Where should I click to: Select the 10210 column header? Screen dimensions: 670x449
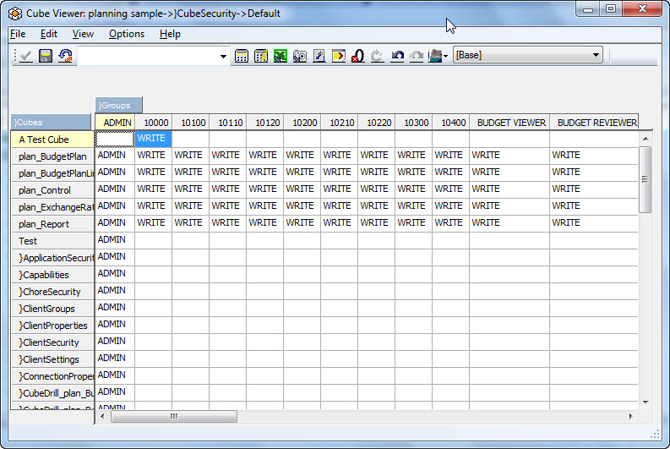[x=340, y=123]
